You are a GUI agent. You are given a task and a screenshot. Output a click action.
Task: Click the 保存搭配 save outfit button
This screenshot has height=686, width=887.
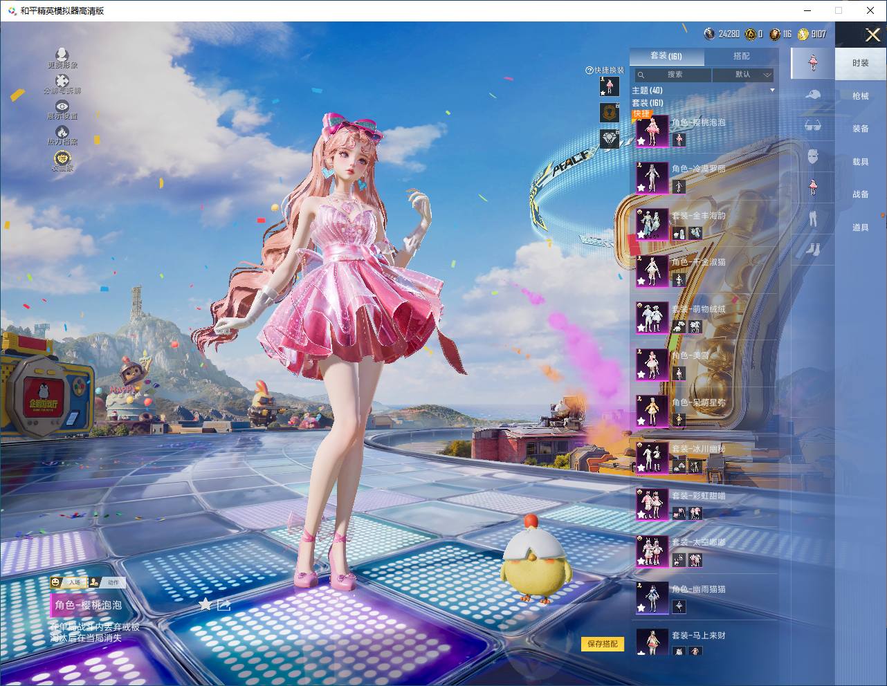[x=603, y=644]
